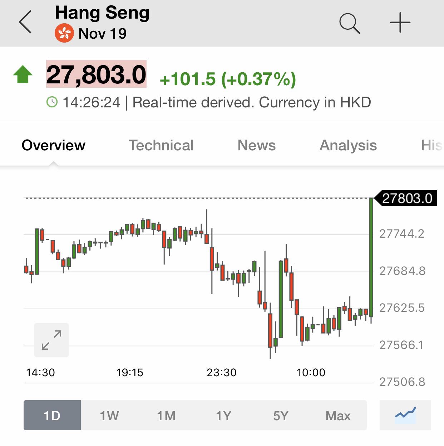Image resolution: width=444 pixels, height=446 pixels.
Task: Tap the 27,803.0 highlighted price
Action: tap(96, 74)
